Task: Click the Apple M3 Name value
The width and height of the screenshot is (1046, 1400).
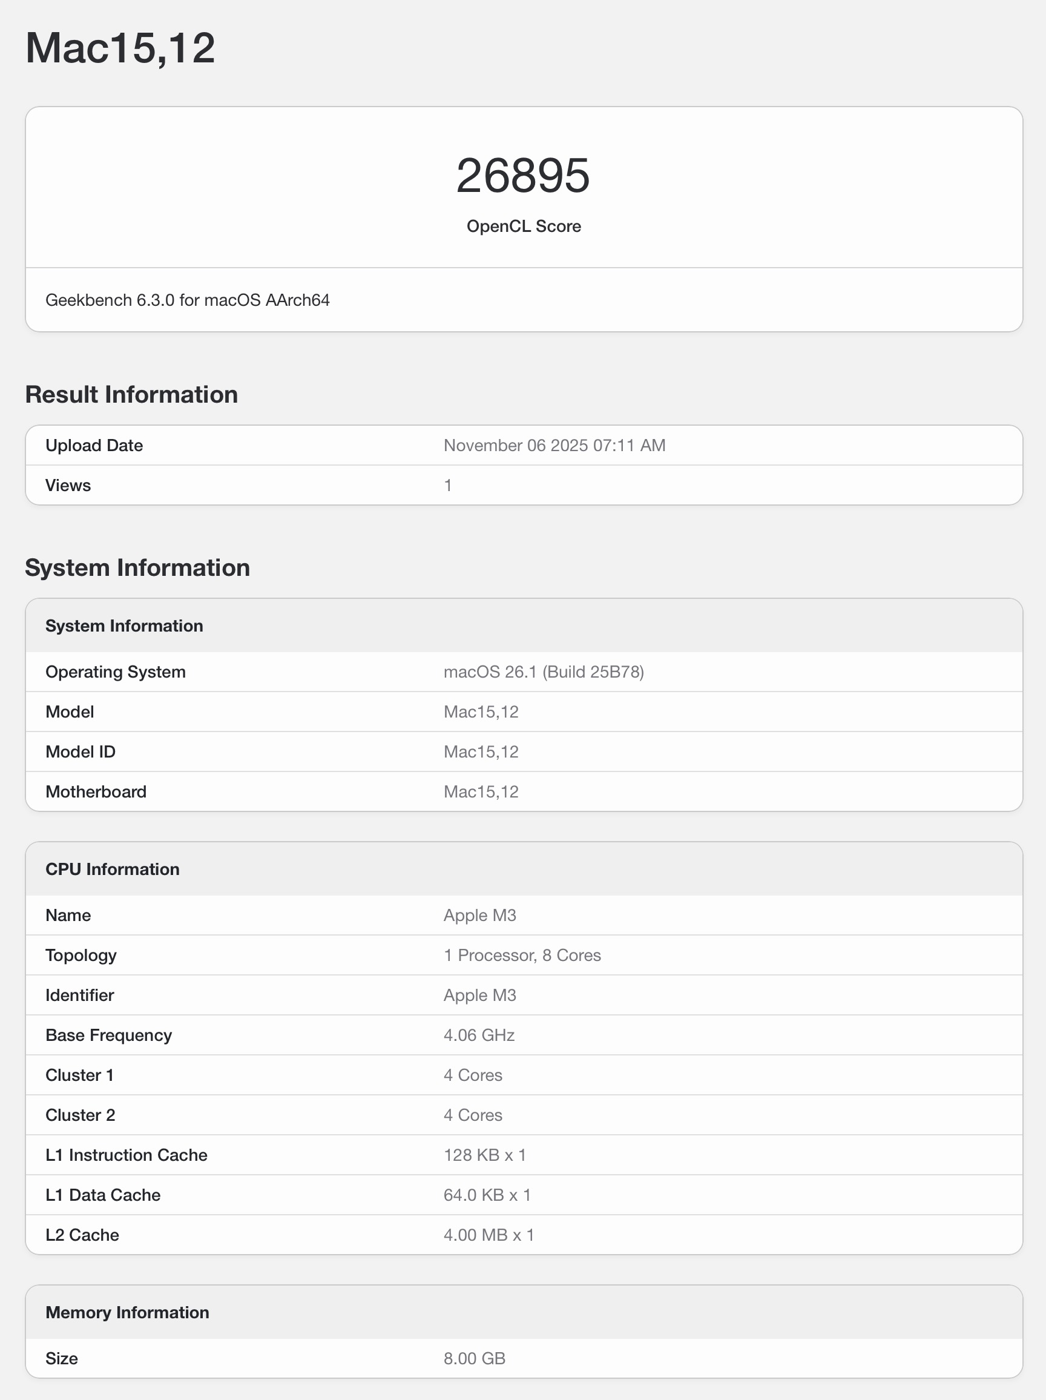Action: tap(479, 916)
